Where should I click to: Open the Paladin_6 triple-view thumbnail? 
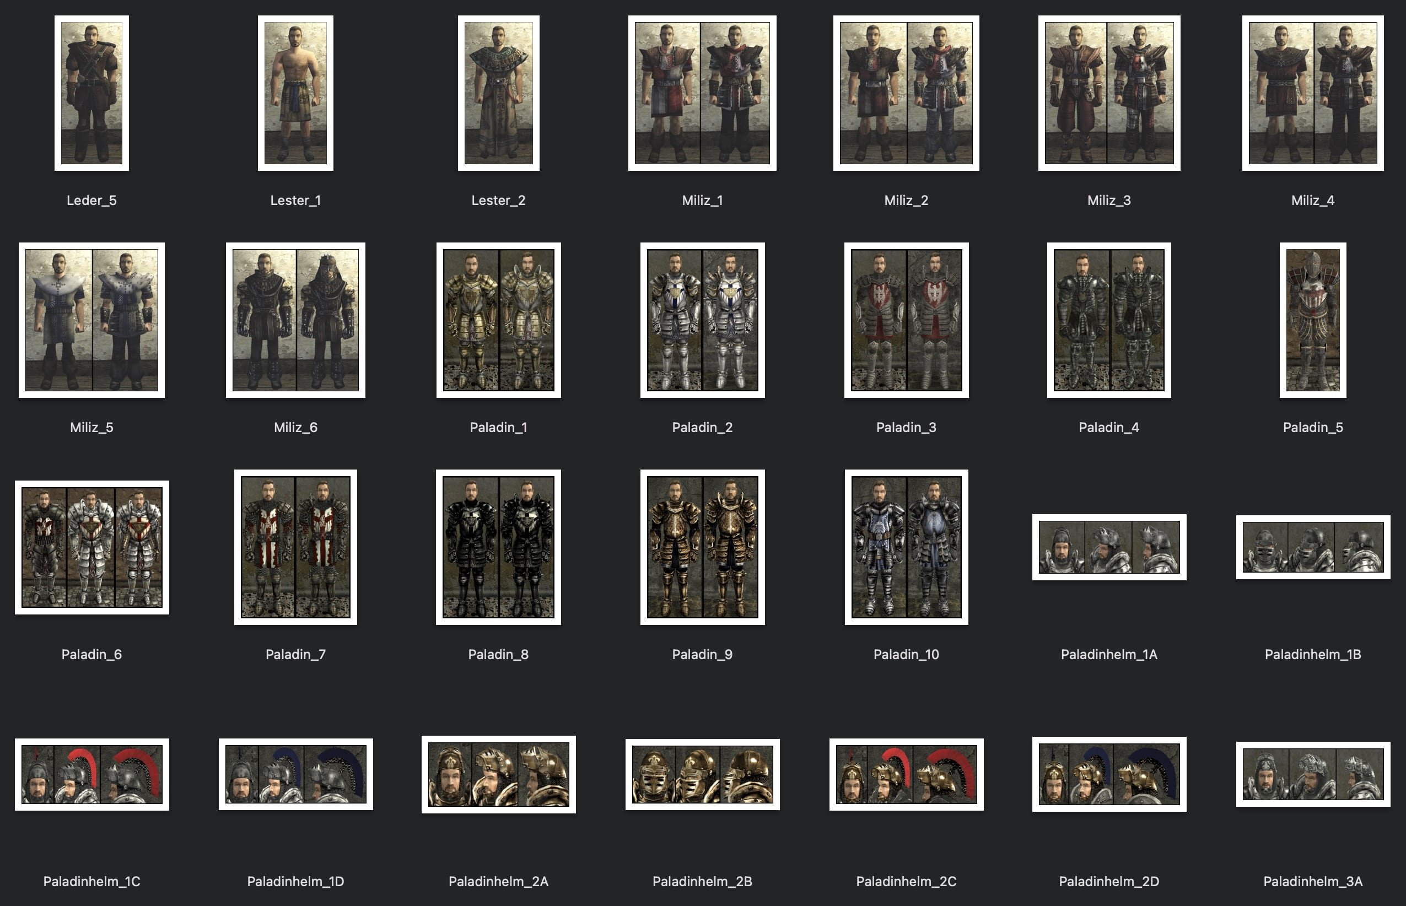coord(92,547)
